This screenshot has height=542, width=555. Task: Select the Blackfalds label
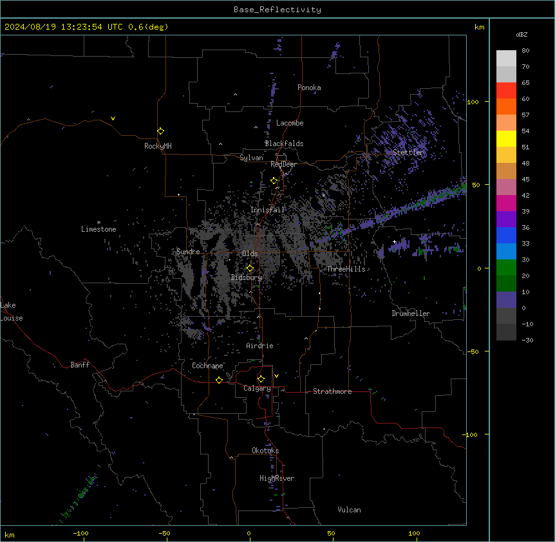click(x=284, y=144)
